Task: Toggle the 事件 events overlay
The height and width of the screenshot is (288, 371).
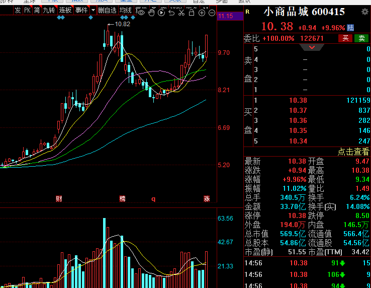Action: [81, 10]
